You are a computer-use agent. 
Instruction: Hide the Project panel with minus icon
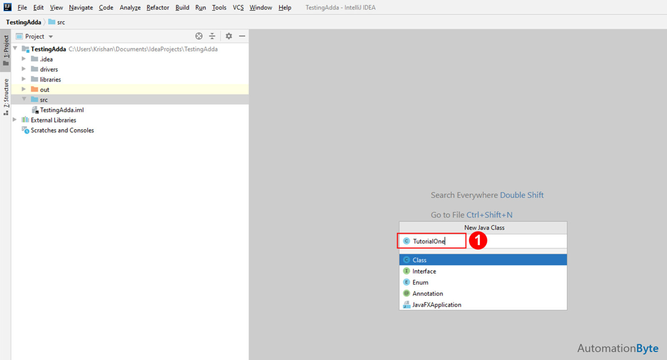(x=242, y=36)
